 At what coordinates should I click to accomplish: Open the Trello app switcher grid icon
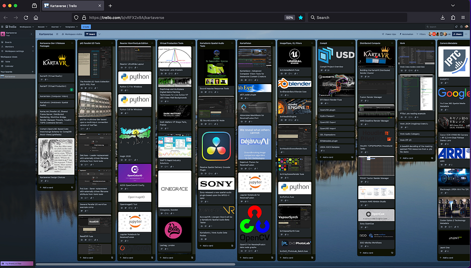point(2,27)
